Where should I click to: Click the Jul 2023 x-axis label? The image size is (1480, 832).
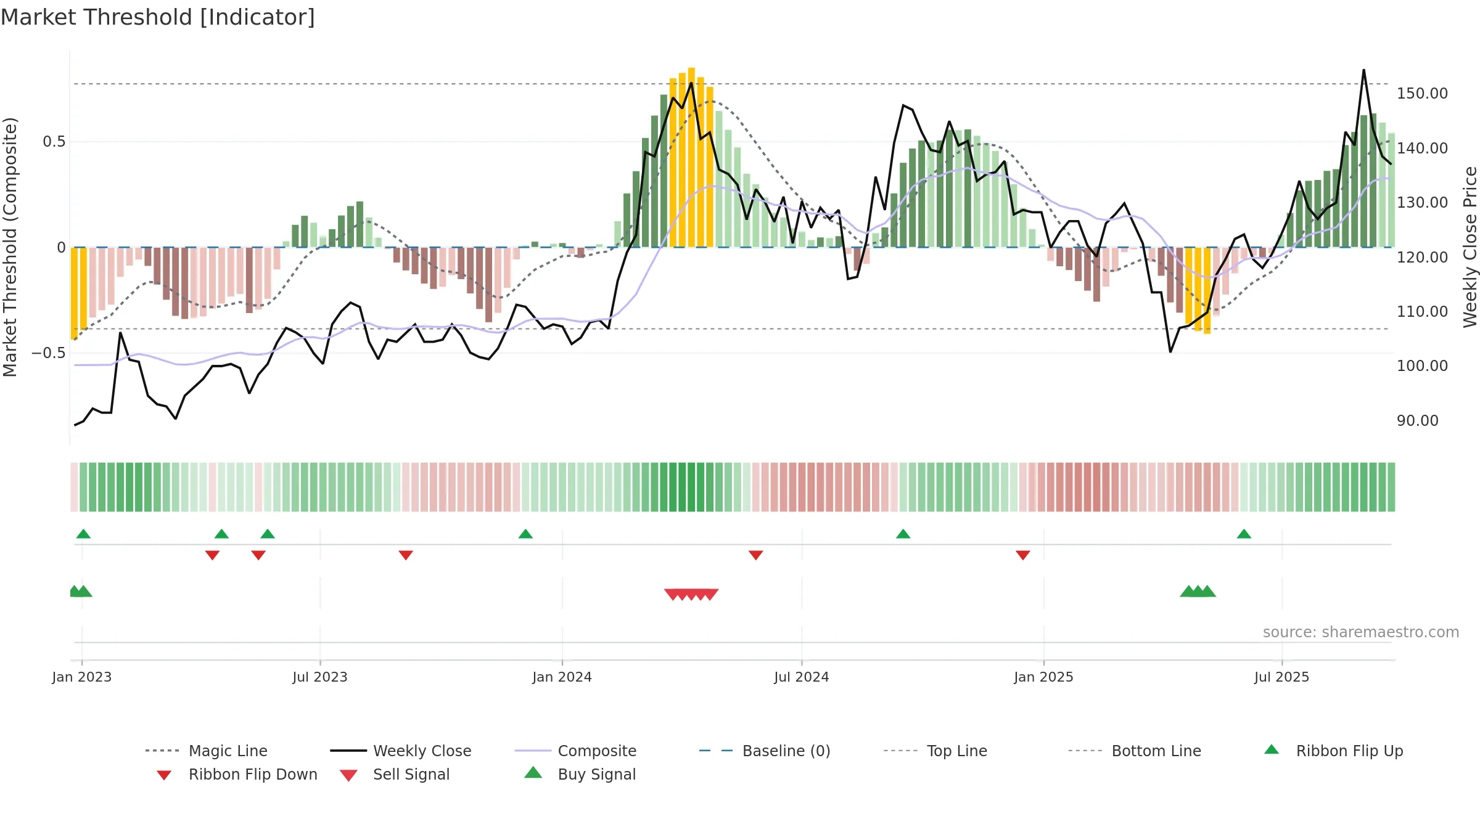[x=320, y=677]
